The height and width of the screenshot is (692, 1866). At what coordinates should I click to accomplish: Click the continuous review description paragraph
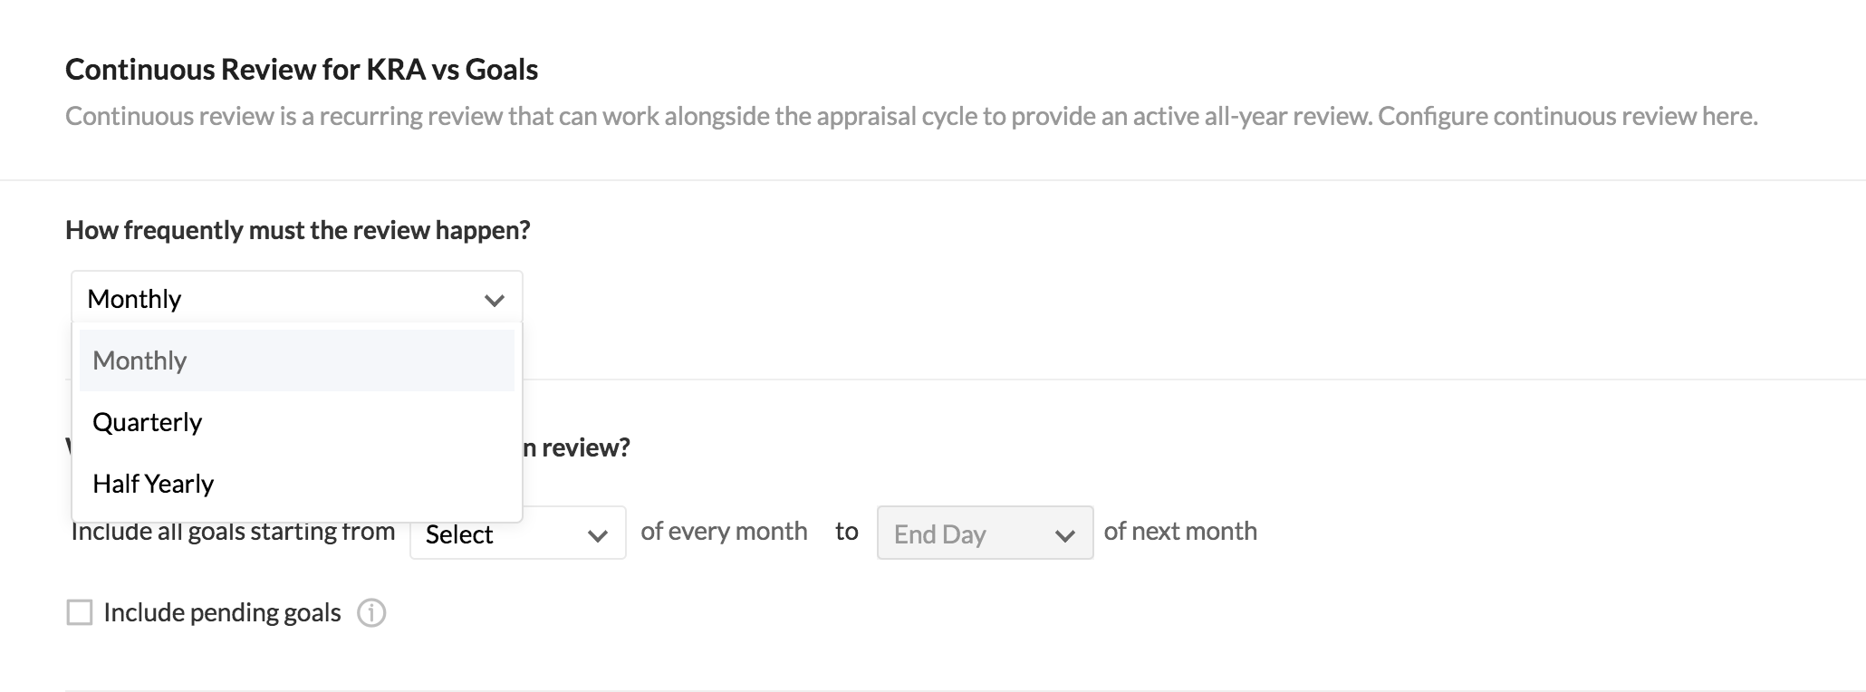(910, 117)
